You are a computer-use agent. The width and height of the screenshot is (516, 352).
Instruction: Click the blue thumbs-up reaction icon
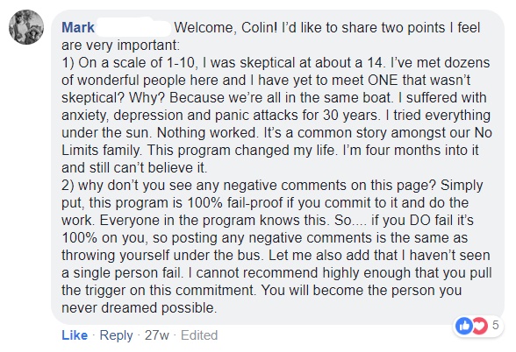click(x=463, y=326)
